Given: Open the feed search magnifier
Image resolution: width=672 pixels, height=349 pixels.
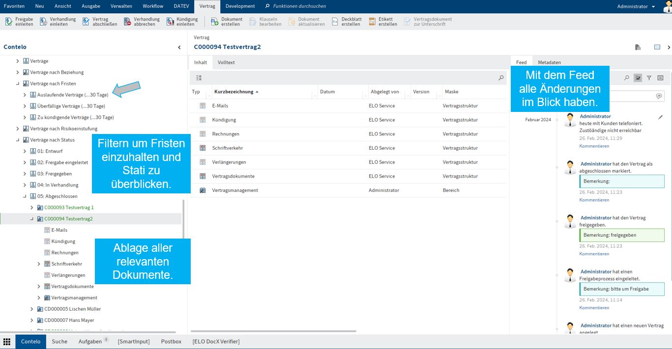Looking at the screenshot, I should click(x=626, y=78).
